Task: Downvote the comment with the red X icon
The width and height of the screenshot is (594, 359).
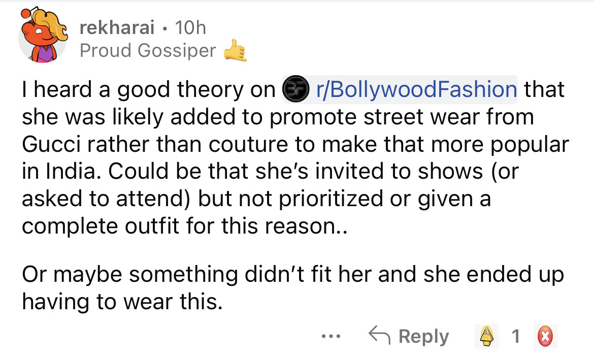Action: click(x=545, y=336)
